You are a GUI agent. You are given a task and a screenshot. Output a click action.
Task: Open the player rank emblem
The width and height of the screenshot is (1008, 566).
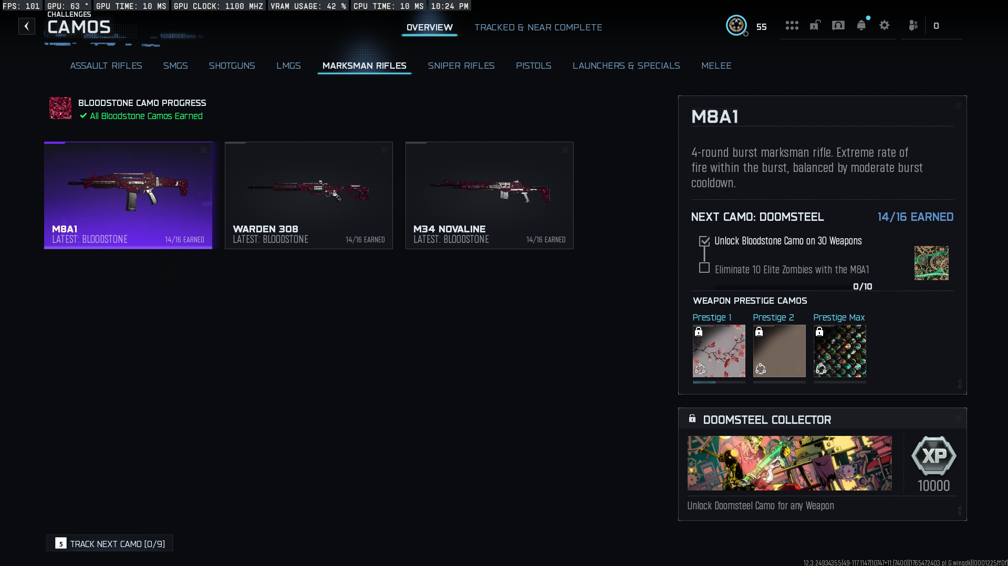736,25
